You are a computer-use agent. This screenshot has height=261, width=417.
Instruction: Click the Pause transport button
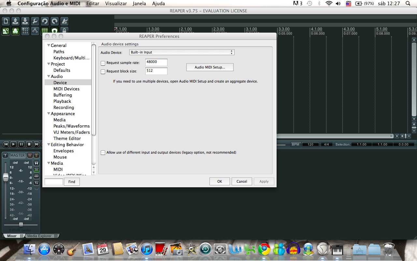21,144
